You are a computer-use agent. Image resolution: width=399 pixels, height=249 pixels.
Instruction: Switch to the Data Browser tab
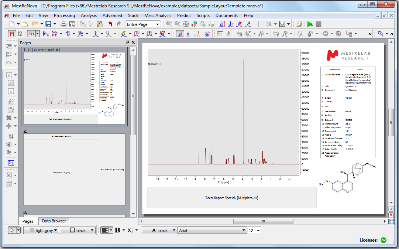(54, 221)
